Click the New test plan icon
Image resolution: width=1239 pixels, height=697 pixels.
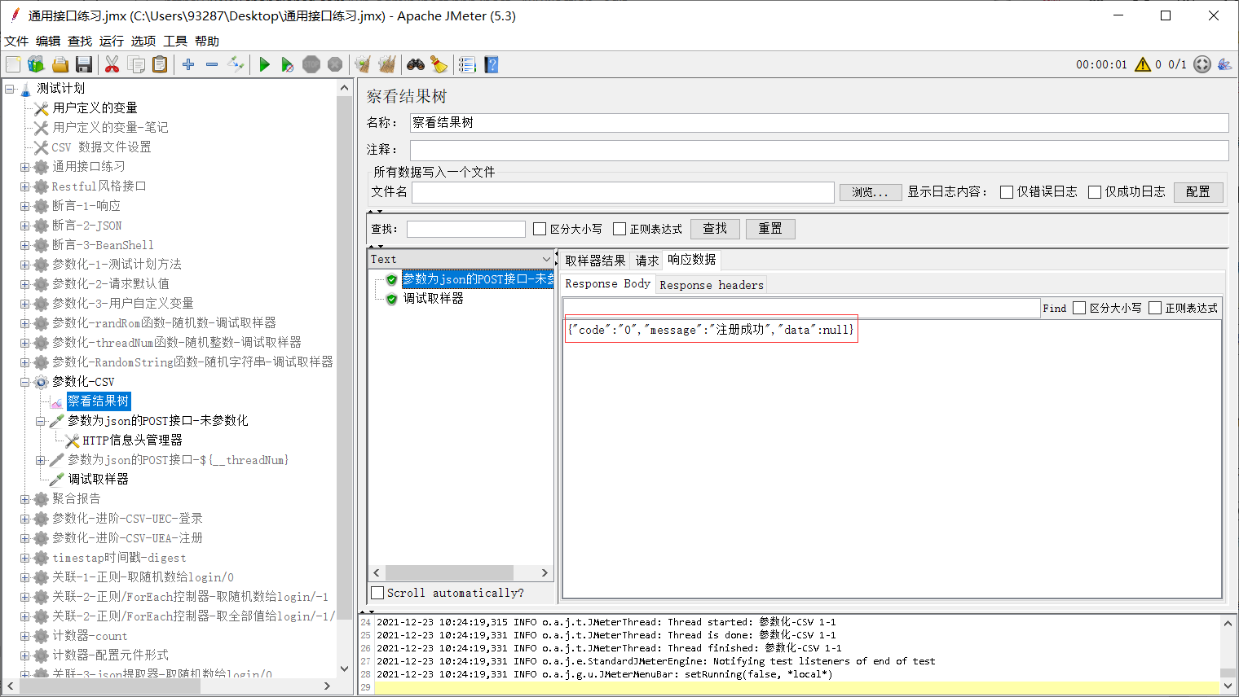[13, 64]
